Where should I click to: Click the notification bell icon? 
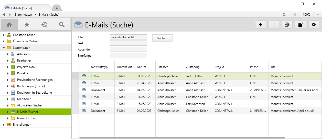click(x=284, y=15)
